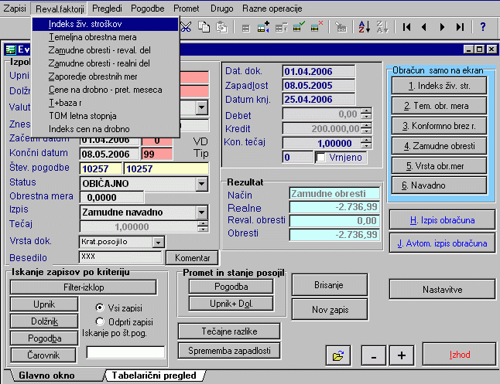The height and width of the screenshot is (384, 500).
Task: Open the Status dropdown showing OBIČAJNO
Action: (x=201, y=184)
